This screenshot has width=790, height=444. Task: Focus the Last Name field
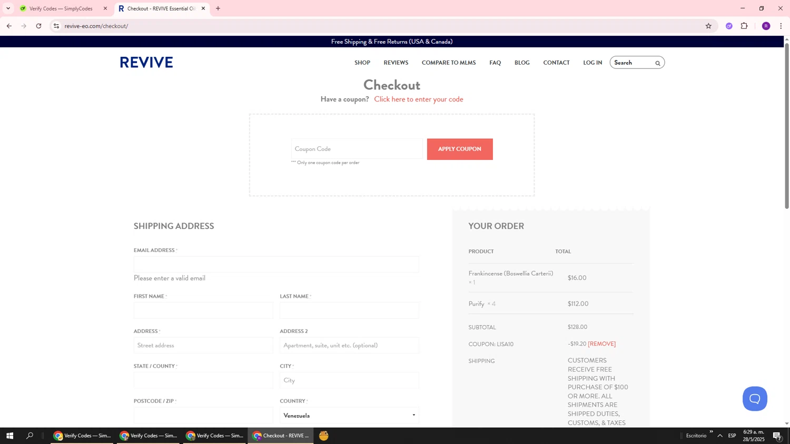pos(349,310)
